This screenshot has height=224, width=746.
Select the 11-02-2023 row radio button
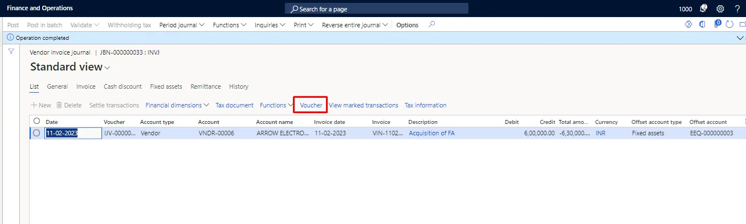36,133
